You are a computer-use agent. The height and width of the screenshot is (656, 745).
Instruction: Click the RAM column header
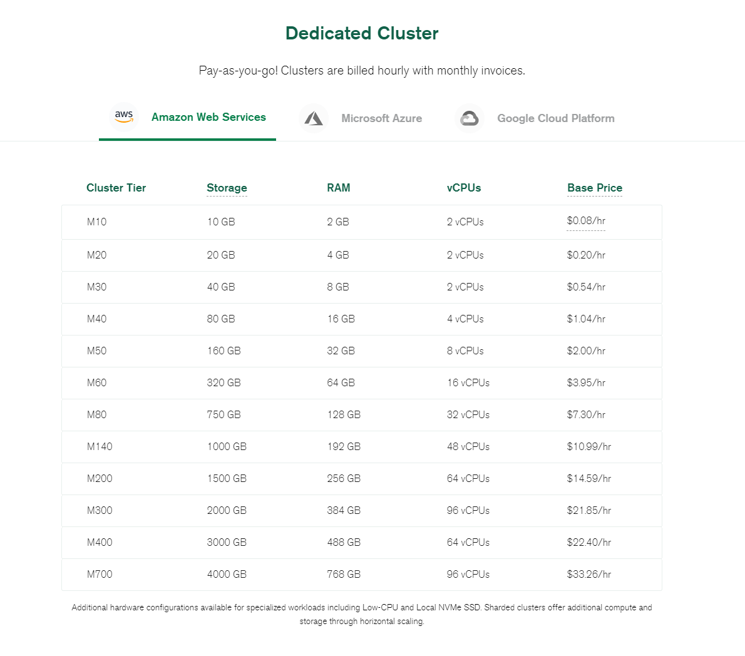tap(338, 188)
